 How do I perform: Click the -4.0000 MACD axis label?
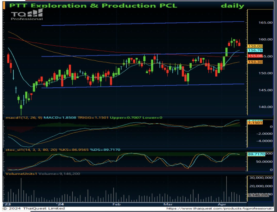264,141
